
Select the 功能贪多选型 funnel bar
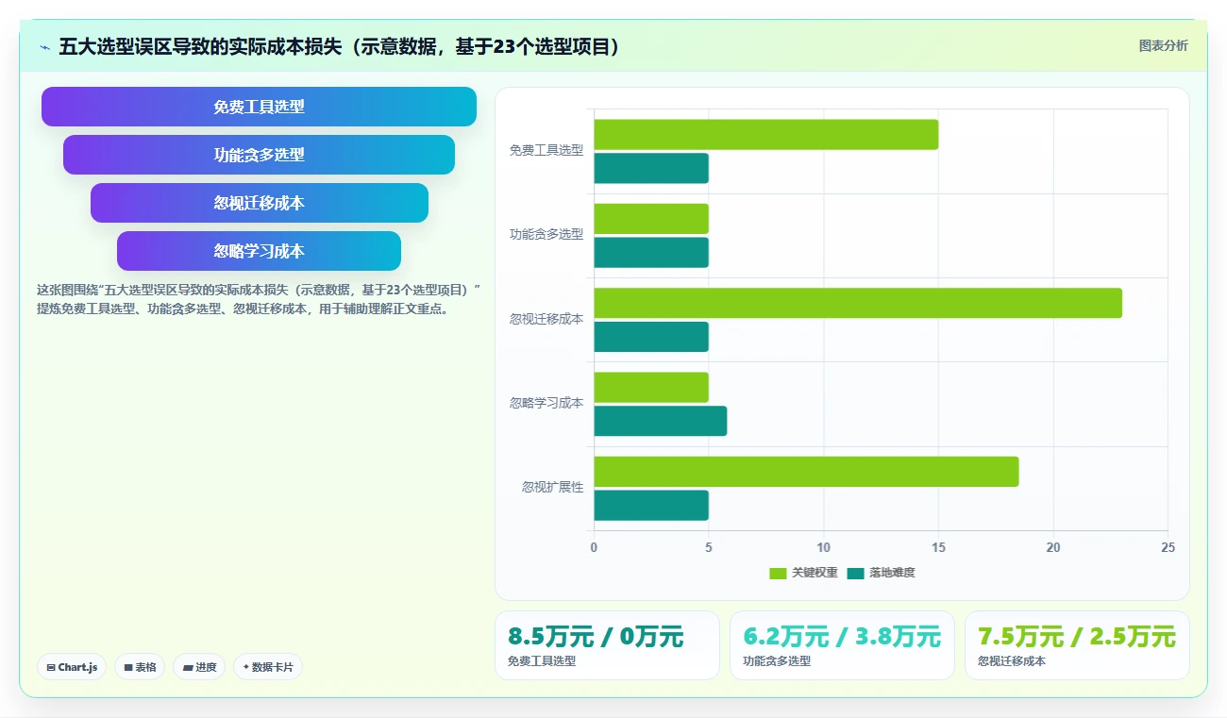coord(259,155)
